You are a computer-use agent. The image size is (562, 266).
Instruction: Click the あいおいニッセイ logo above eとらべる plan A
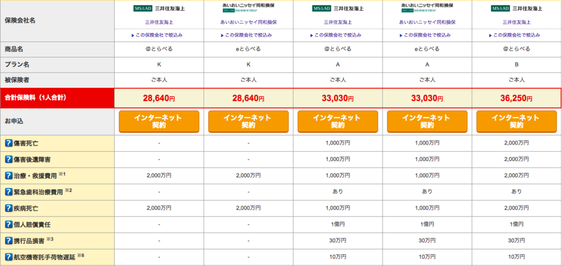[427, 8]
